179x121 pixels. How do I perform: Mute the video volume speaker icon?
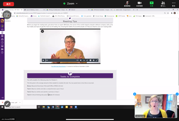pyautogui.click(x=81, y=60)
